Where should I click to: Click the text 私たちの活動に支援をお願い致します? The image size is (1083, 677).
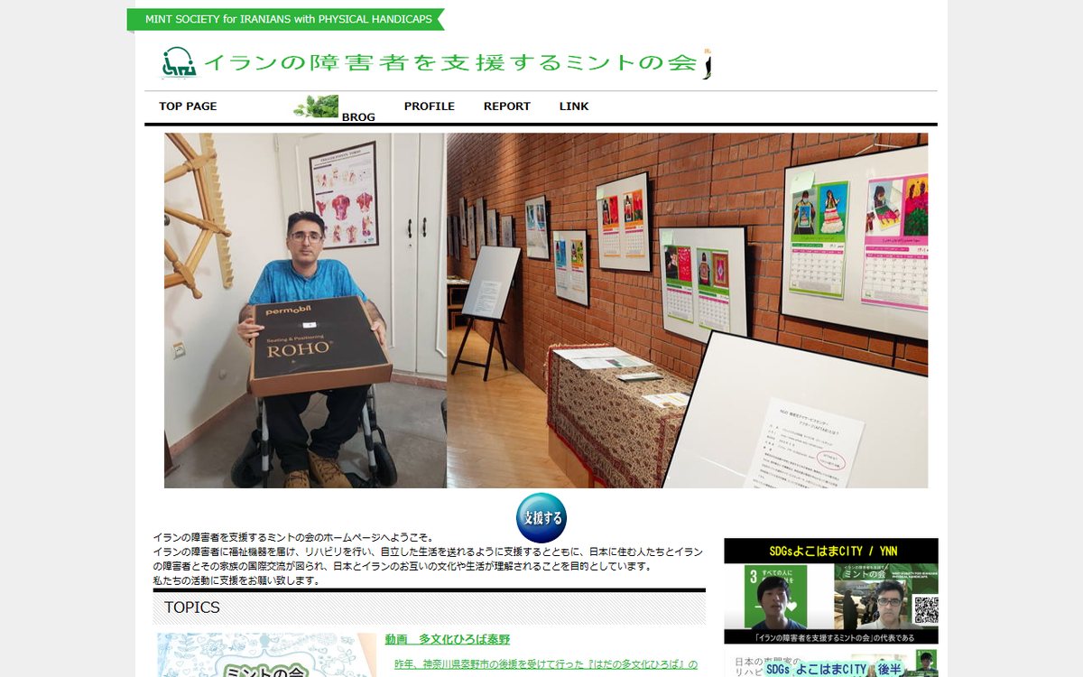click(236, 580)
